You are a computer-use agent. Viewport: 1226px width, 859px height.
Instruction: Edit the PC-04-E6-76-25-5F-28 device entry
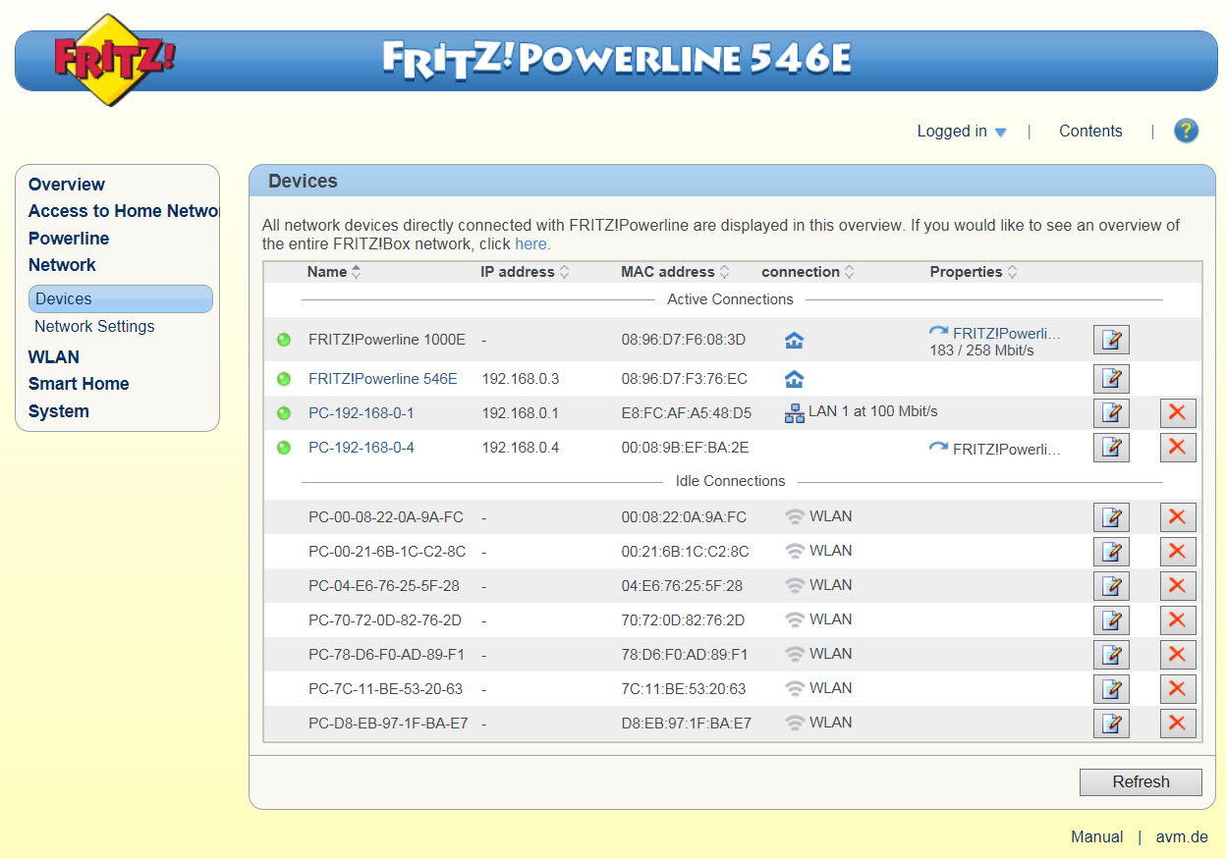pyautogui.click(x=1111, y=586)
